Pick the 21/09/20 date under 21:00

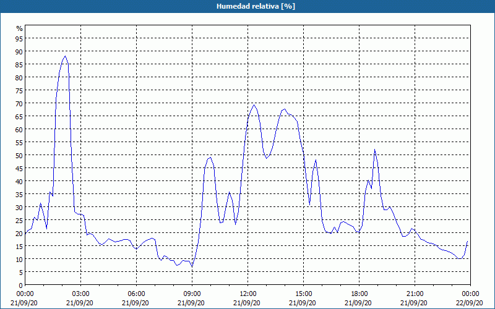414,303
